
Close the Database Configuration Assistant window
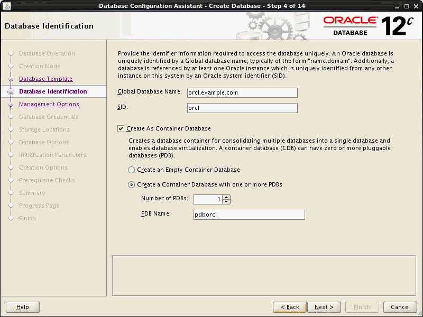click(416, 6)
